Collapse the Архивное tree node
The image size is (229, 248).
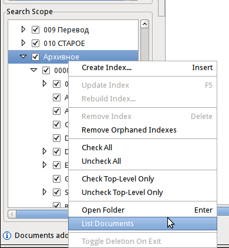tap(23, 57)
